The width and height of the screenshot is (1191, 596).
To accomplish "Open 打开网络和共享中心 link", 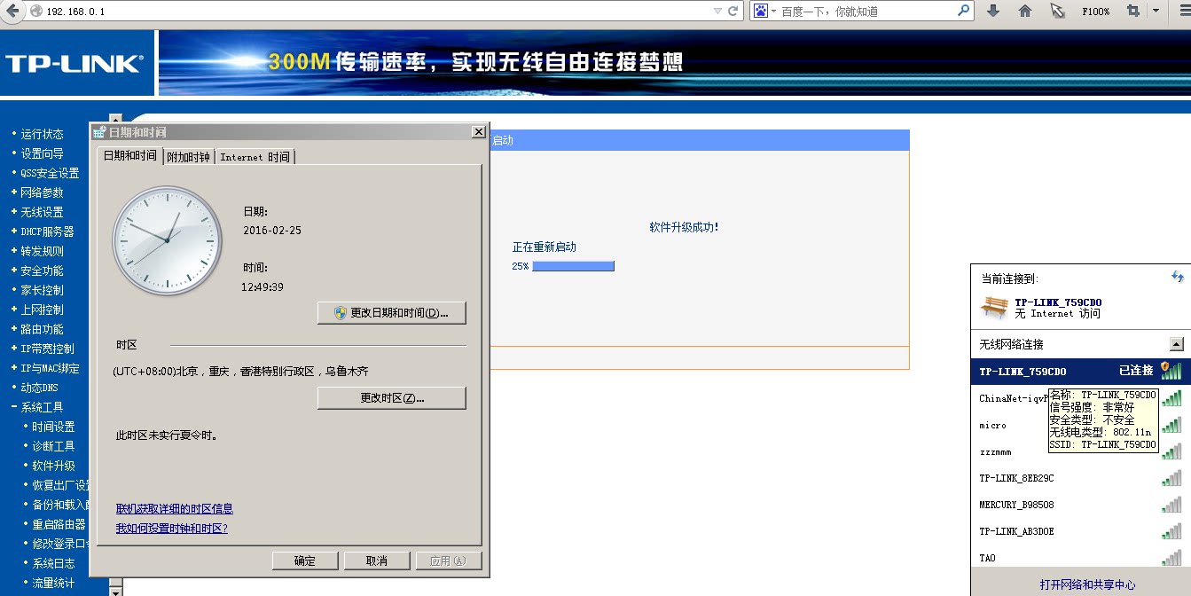I will pos(1088,584).
